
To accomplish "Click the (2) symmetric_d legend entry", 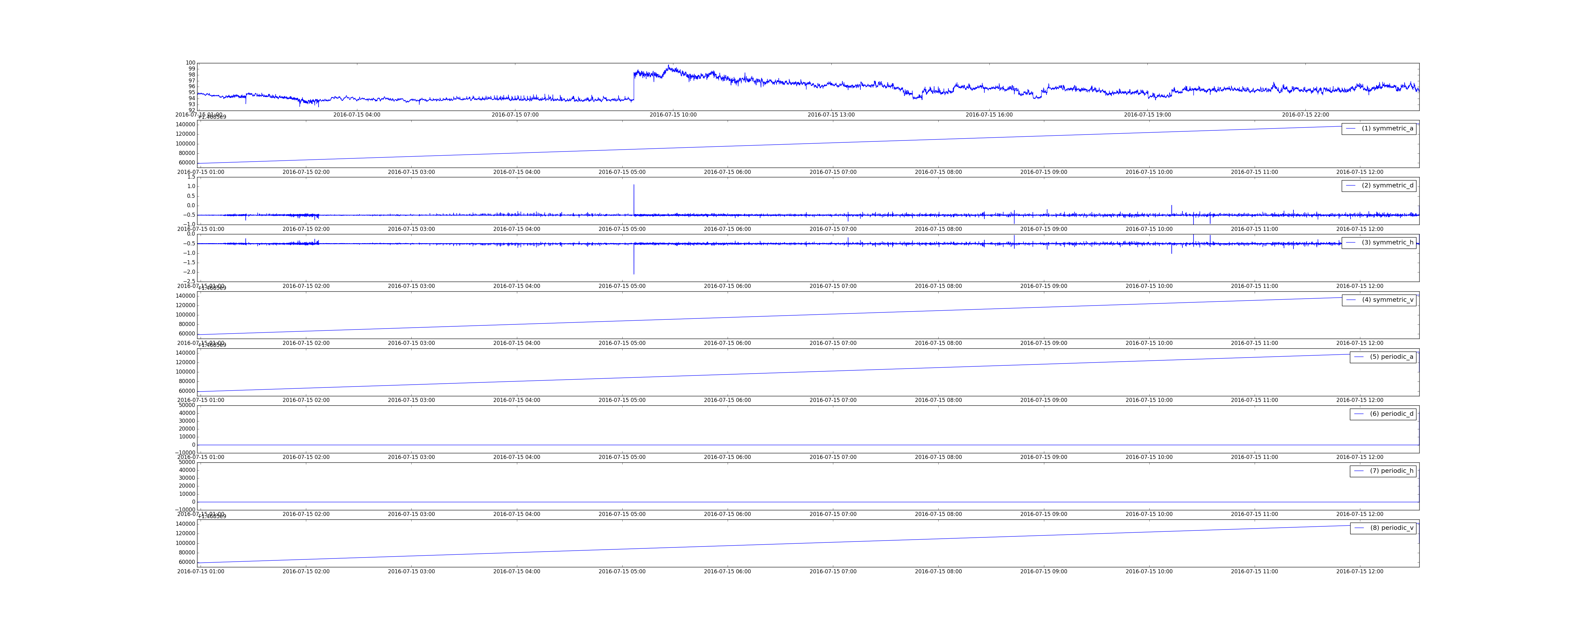I will [1379, 185].
